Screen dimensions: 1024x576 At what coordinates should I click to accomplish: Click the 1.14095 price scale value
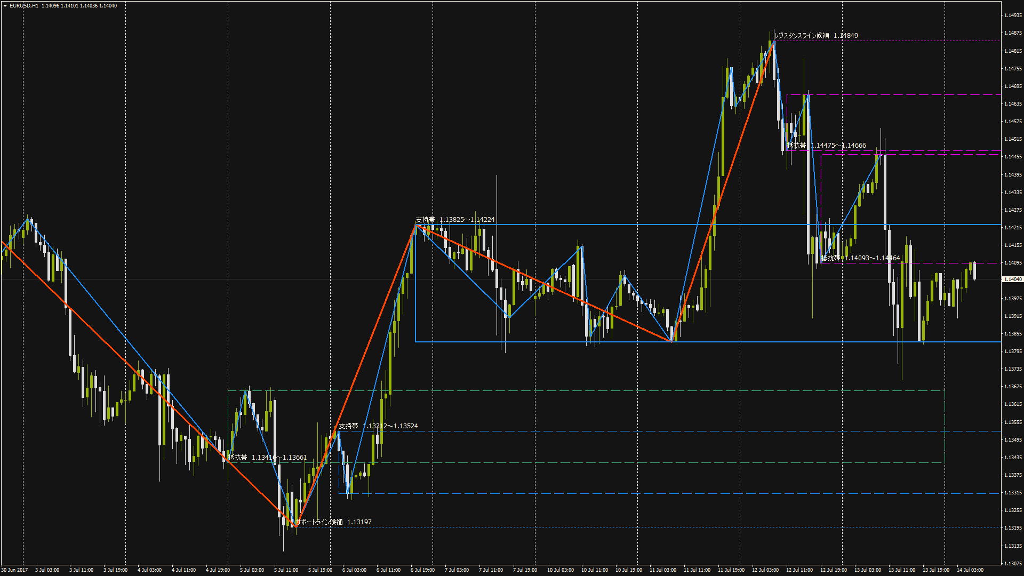coord(1013,263)
